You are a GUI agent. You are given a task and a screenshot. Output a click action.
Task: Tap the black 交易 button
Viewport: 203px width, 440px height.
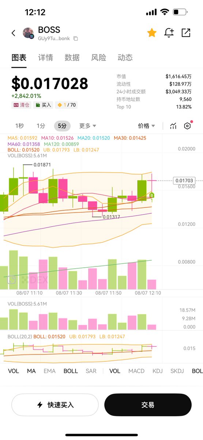(148, 405)
